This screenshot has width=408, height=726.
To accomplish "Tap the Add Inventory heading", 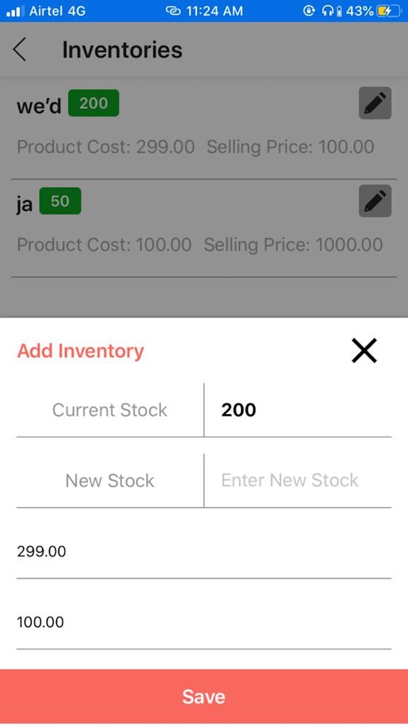I will tap(80, 350).
